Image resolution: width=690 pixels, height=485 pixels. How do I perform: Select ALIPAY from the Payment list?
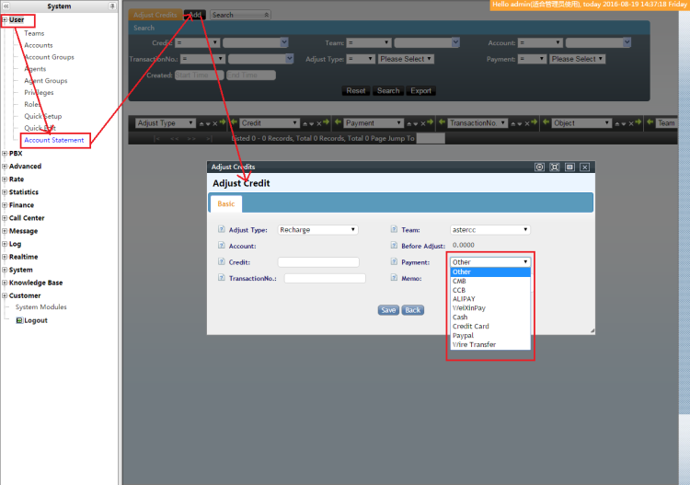coord(465,299)
